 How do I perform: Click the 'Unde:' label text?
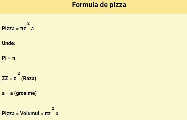pyautogui.click(x=9, y=43)
